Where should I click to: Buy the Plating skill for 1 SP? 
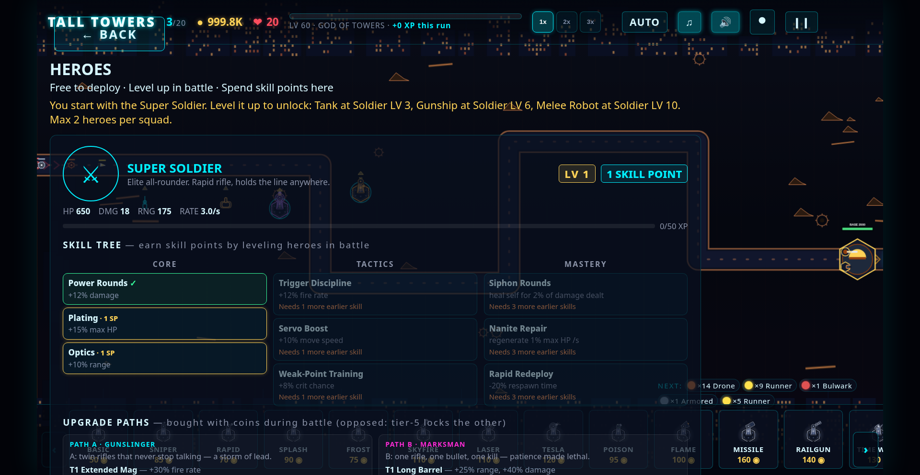coord(165,323)
